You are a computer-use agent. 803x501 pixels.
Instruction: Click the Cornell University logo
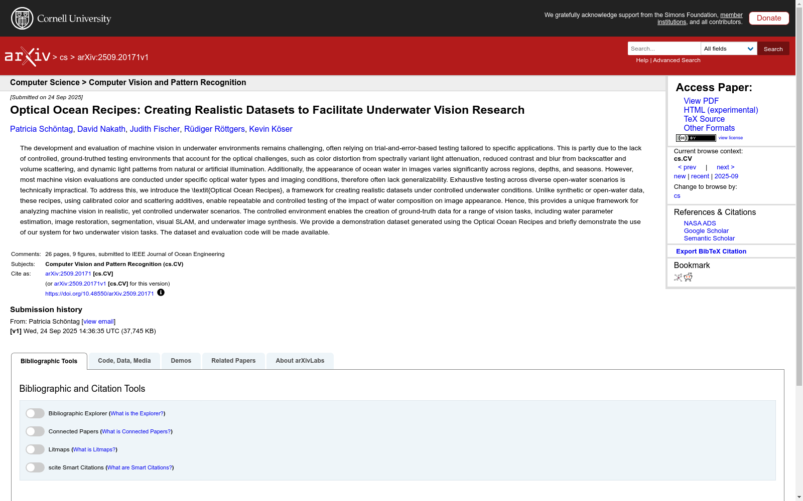(61, 19)
